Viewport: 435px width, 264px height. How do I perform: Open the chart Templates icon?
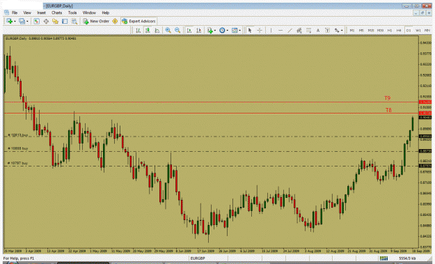click(235, 30)
